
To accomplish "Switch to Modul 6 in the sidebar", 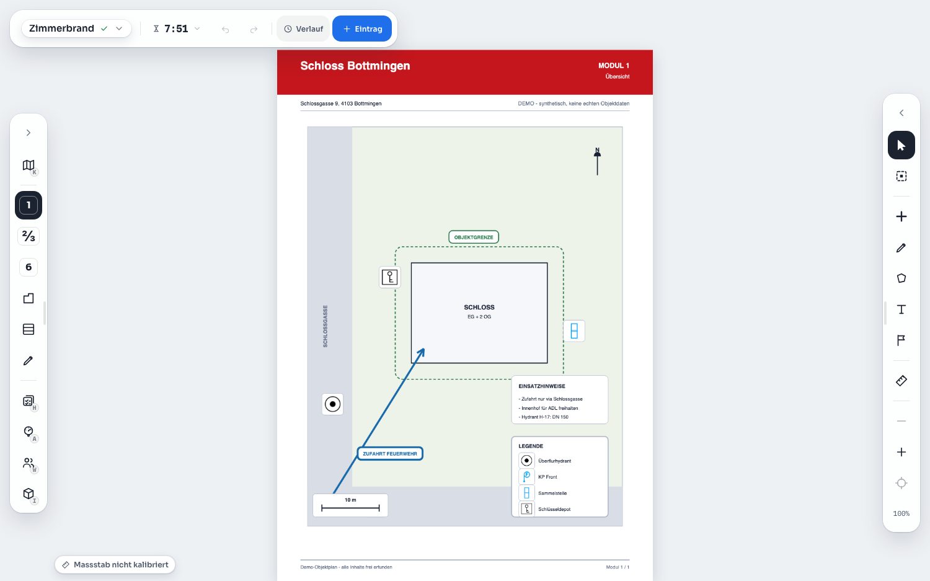I will 29,267.
